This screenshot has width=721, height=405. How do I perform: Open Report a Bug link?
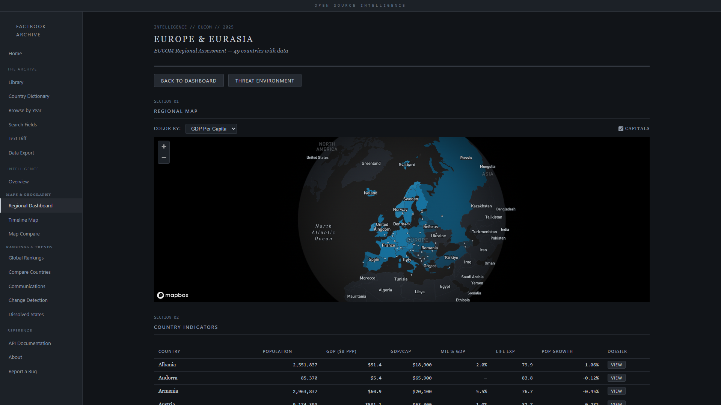click(x=23, y=372)
